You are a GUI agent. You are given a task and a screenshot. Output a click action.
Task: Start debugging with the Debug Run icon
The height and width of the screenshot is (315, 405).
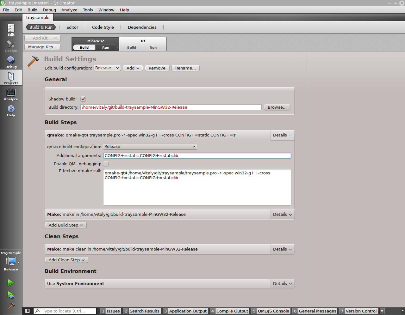tap(11, 295)
